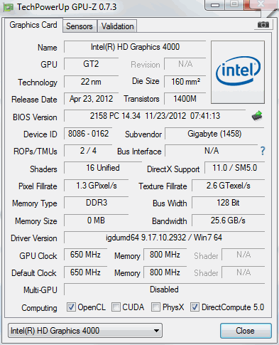Click the GPU-Z title bar app icon
Viewport: 279px width, 345px height.
(8, 7)
